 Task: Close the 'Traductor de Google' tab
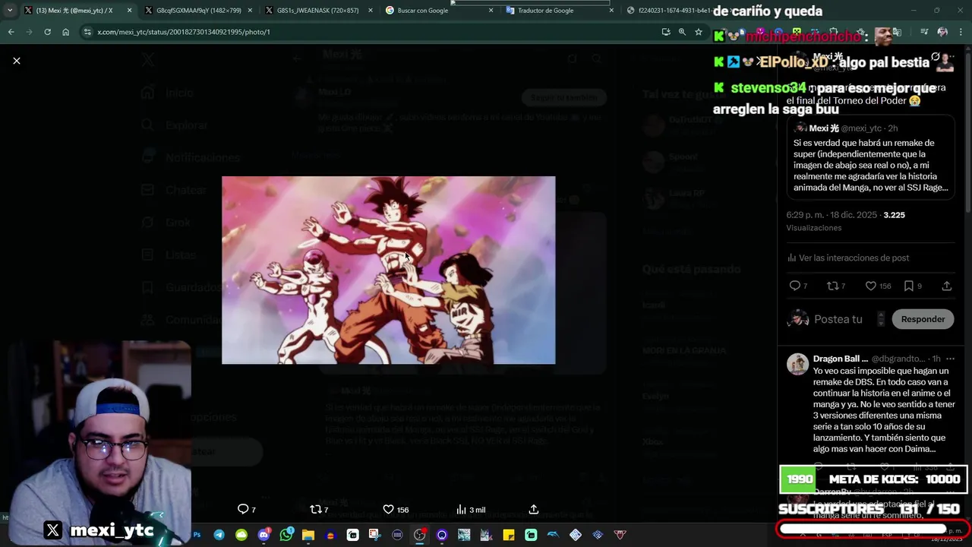click(x=611, y=11)
